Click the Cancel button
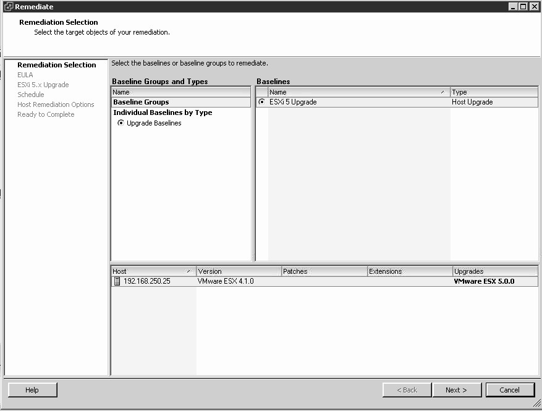 pos(510,390)
